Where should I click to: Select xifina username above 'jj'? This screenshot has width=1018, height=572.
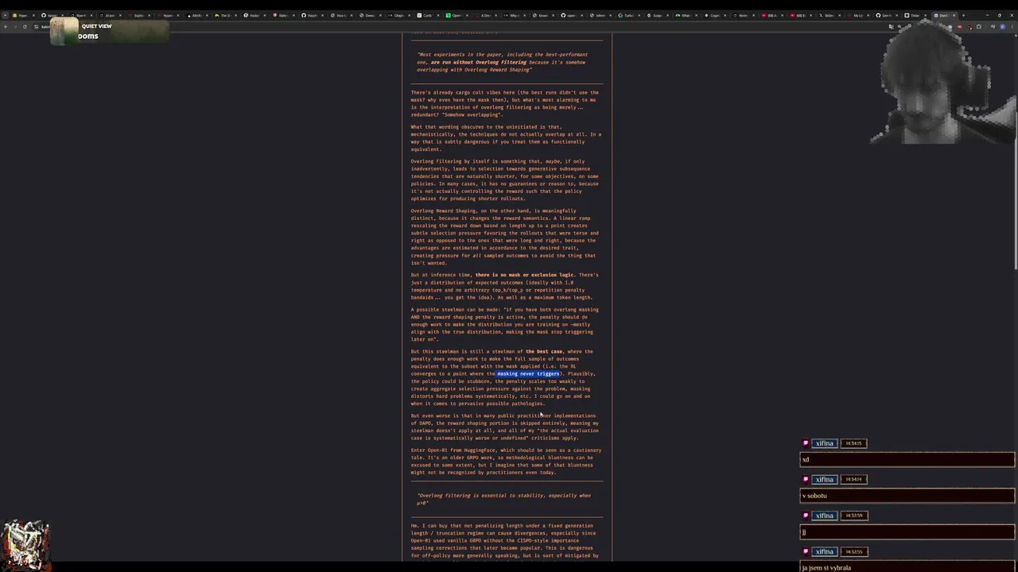pos(824,516)
